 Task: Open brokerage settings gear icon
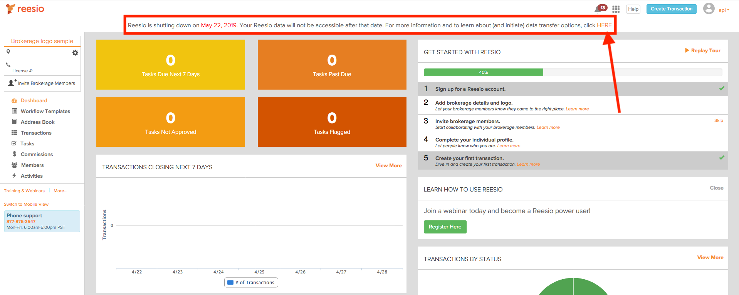[75, 53]
